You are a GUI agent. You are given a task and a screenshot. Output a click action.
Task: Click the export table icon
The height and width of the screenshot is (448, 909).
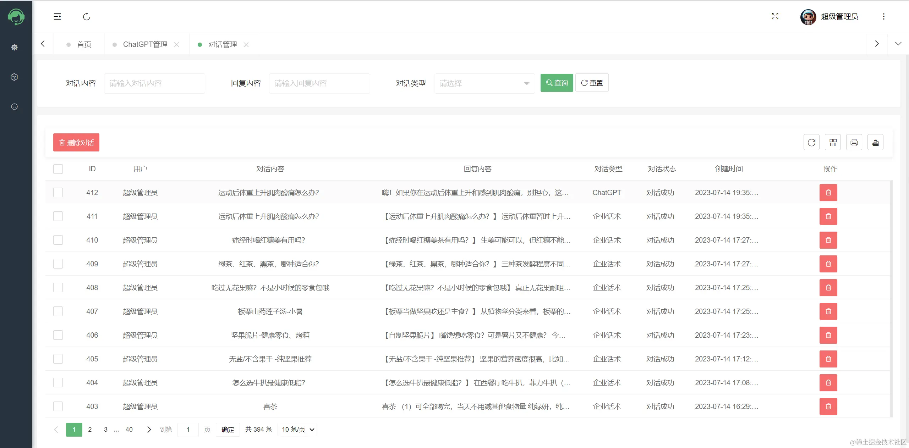click(x=875, y=143)
